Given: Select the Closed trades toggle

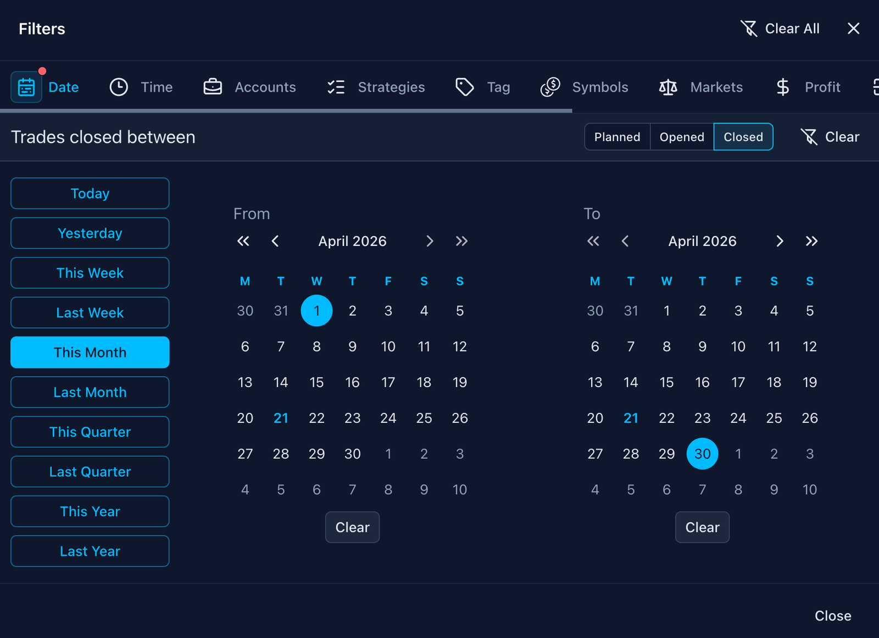Looking at the screenshot, I should (743, 137).
